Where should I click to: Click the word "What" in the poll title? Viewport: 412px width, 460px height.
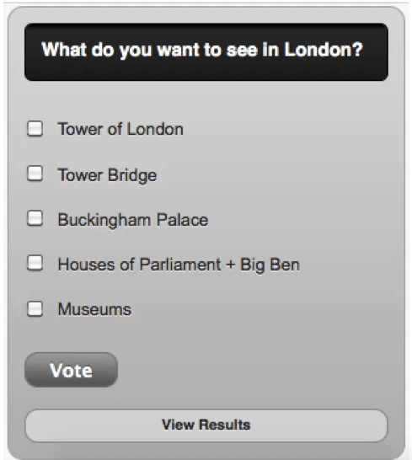point(64,49)
